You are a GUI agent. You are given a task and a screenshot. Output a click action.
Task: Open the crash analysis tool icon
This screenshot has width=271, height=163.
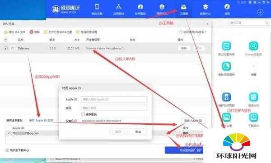(x=253, y=97)
